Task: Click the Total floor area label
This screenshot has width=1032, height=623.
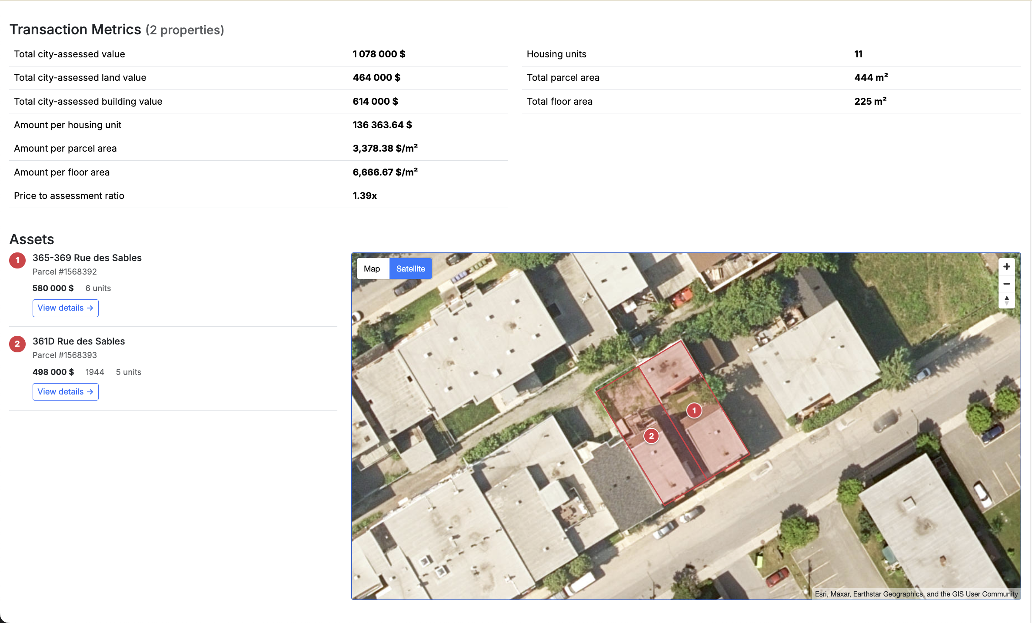Action: (x=559, y=101)
